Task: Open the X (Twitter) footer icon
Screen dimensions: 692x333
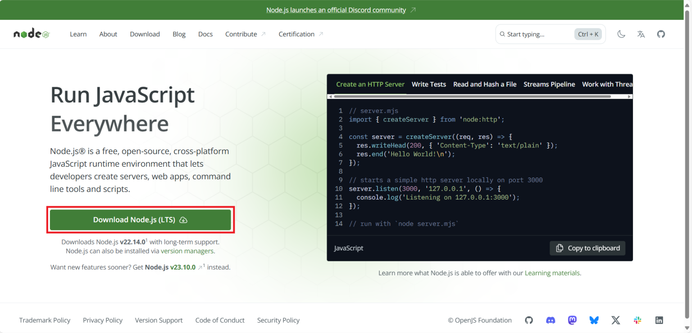Action: pyautogui.click(x=615, y=320)
